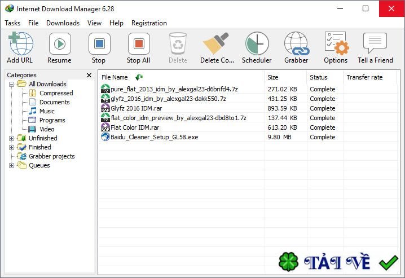The width and height of the screenshot is (405, 278).
Task: Click the Add URL toolbar icon
Action: click(x=21, y=43)
